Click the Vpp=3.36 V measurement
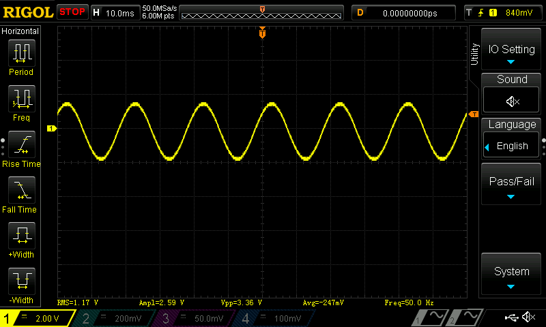This screenshot has height=327, width=546. point(242,302)
